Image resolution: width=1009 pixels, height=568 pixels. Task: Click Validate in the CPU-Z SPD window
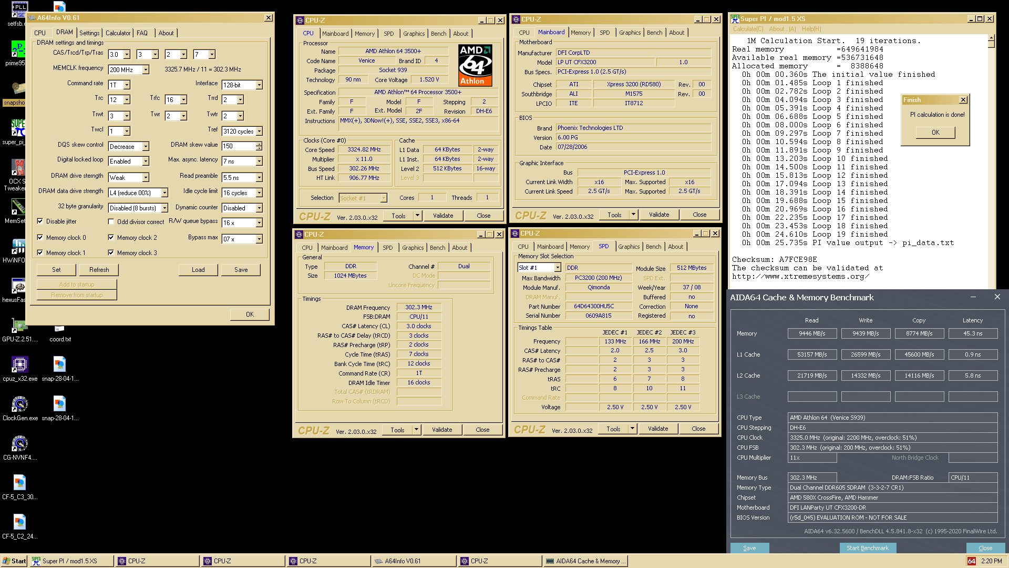[x=658, y=429]
